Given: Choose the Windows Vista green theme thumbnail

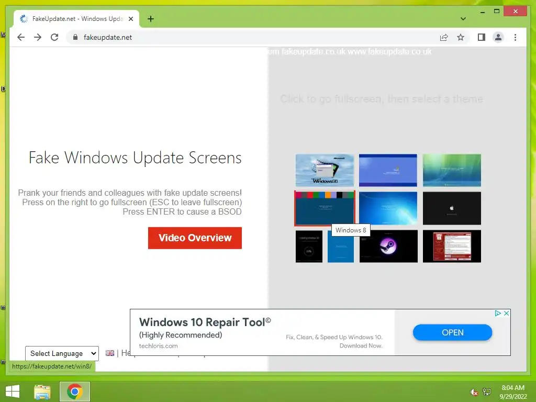Looking at the screenshot, I should point(452,170).
